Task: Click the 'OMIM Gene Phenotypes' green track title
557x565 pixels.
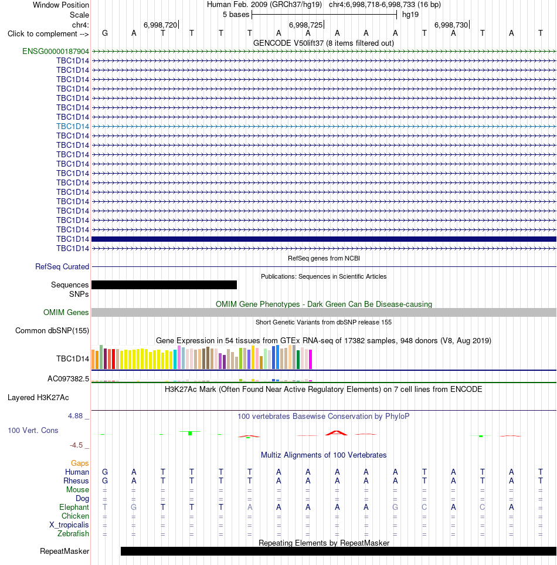Action: [x=324, y=304]
